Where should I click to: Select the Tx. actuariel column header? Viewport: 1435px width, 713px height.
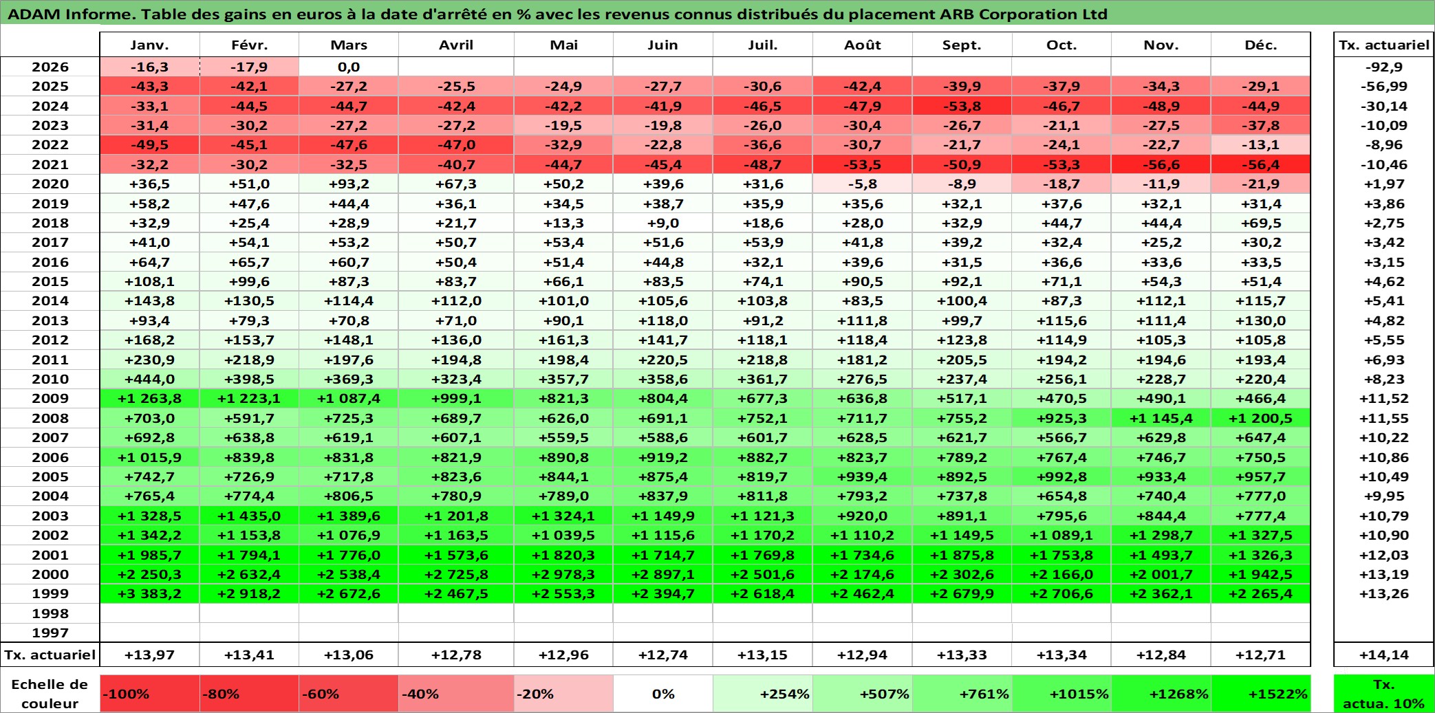pos(1384,45)
